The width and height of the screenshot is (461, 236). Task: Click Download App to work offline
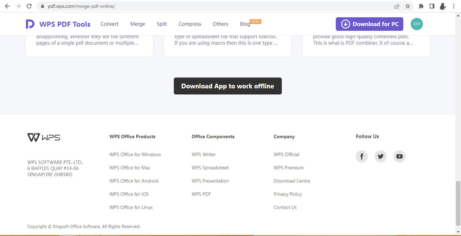pos(228,86)
